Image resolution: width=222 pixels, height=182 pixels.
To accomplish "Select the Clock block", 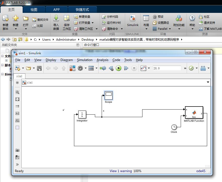I will 174,127.
